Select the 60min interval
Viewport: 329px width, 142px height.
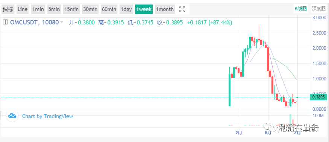coord(109,9)
